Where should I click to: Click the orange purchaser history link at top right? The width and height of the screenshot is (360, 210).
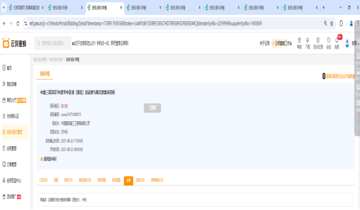(338, 76)
